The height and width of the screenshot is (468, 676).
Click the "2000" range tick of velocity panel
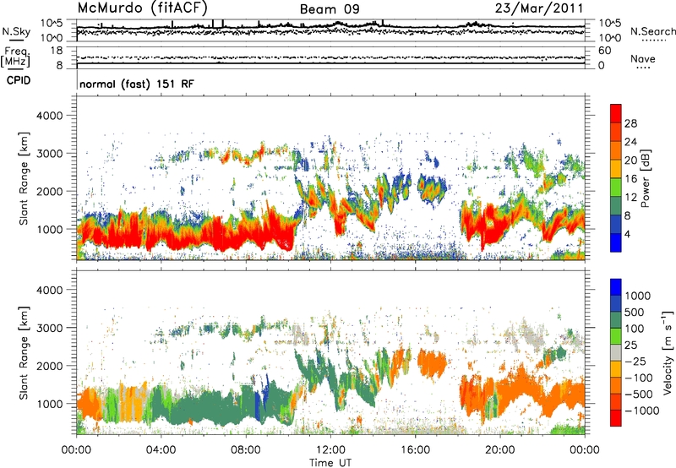coord(49,366)
